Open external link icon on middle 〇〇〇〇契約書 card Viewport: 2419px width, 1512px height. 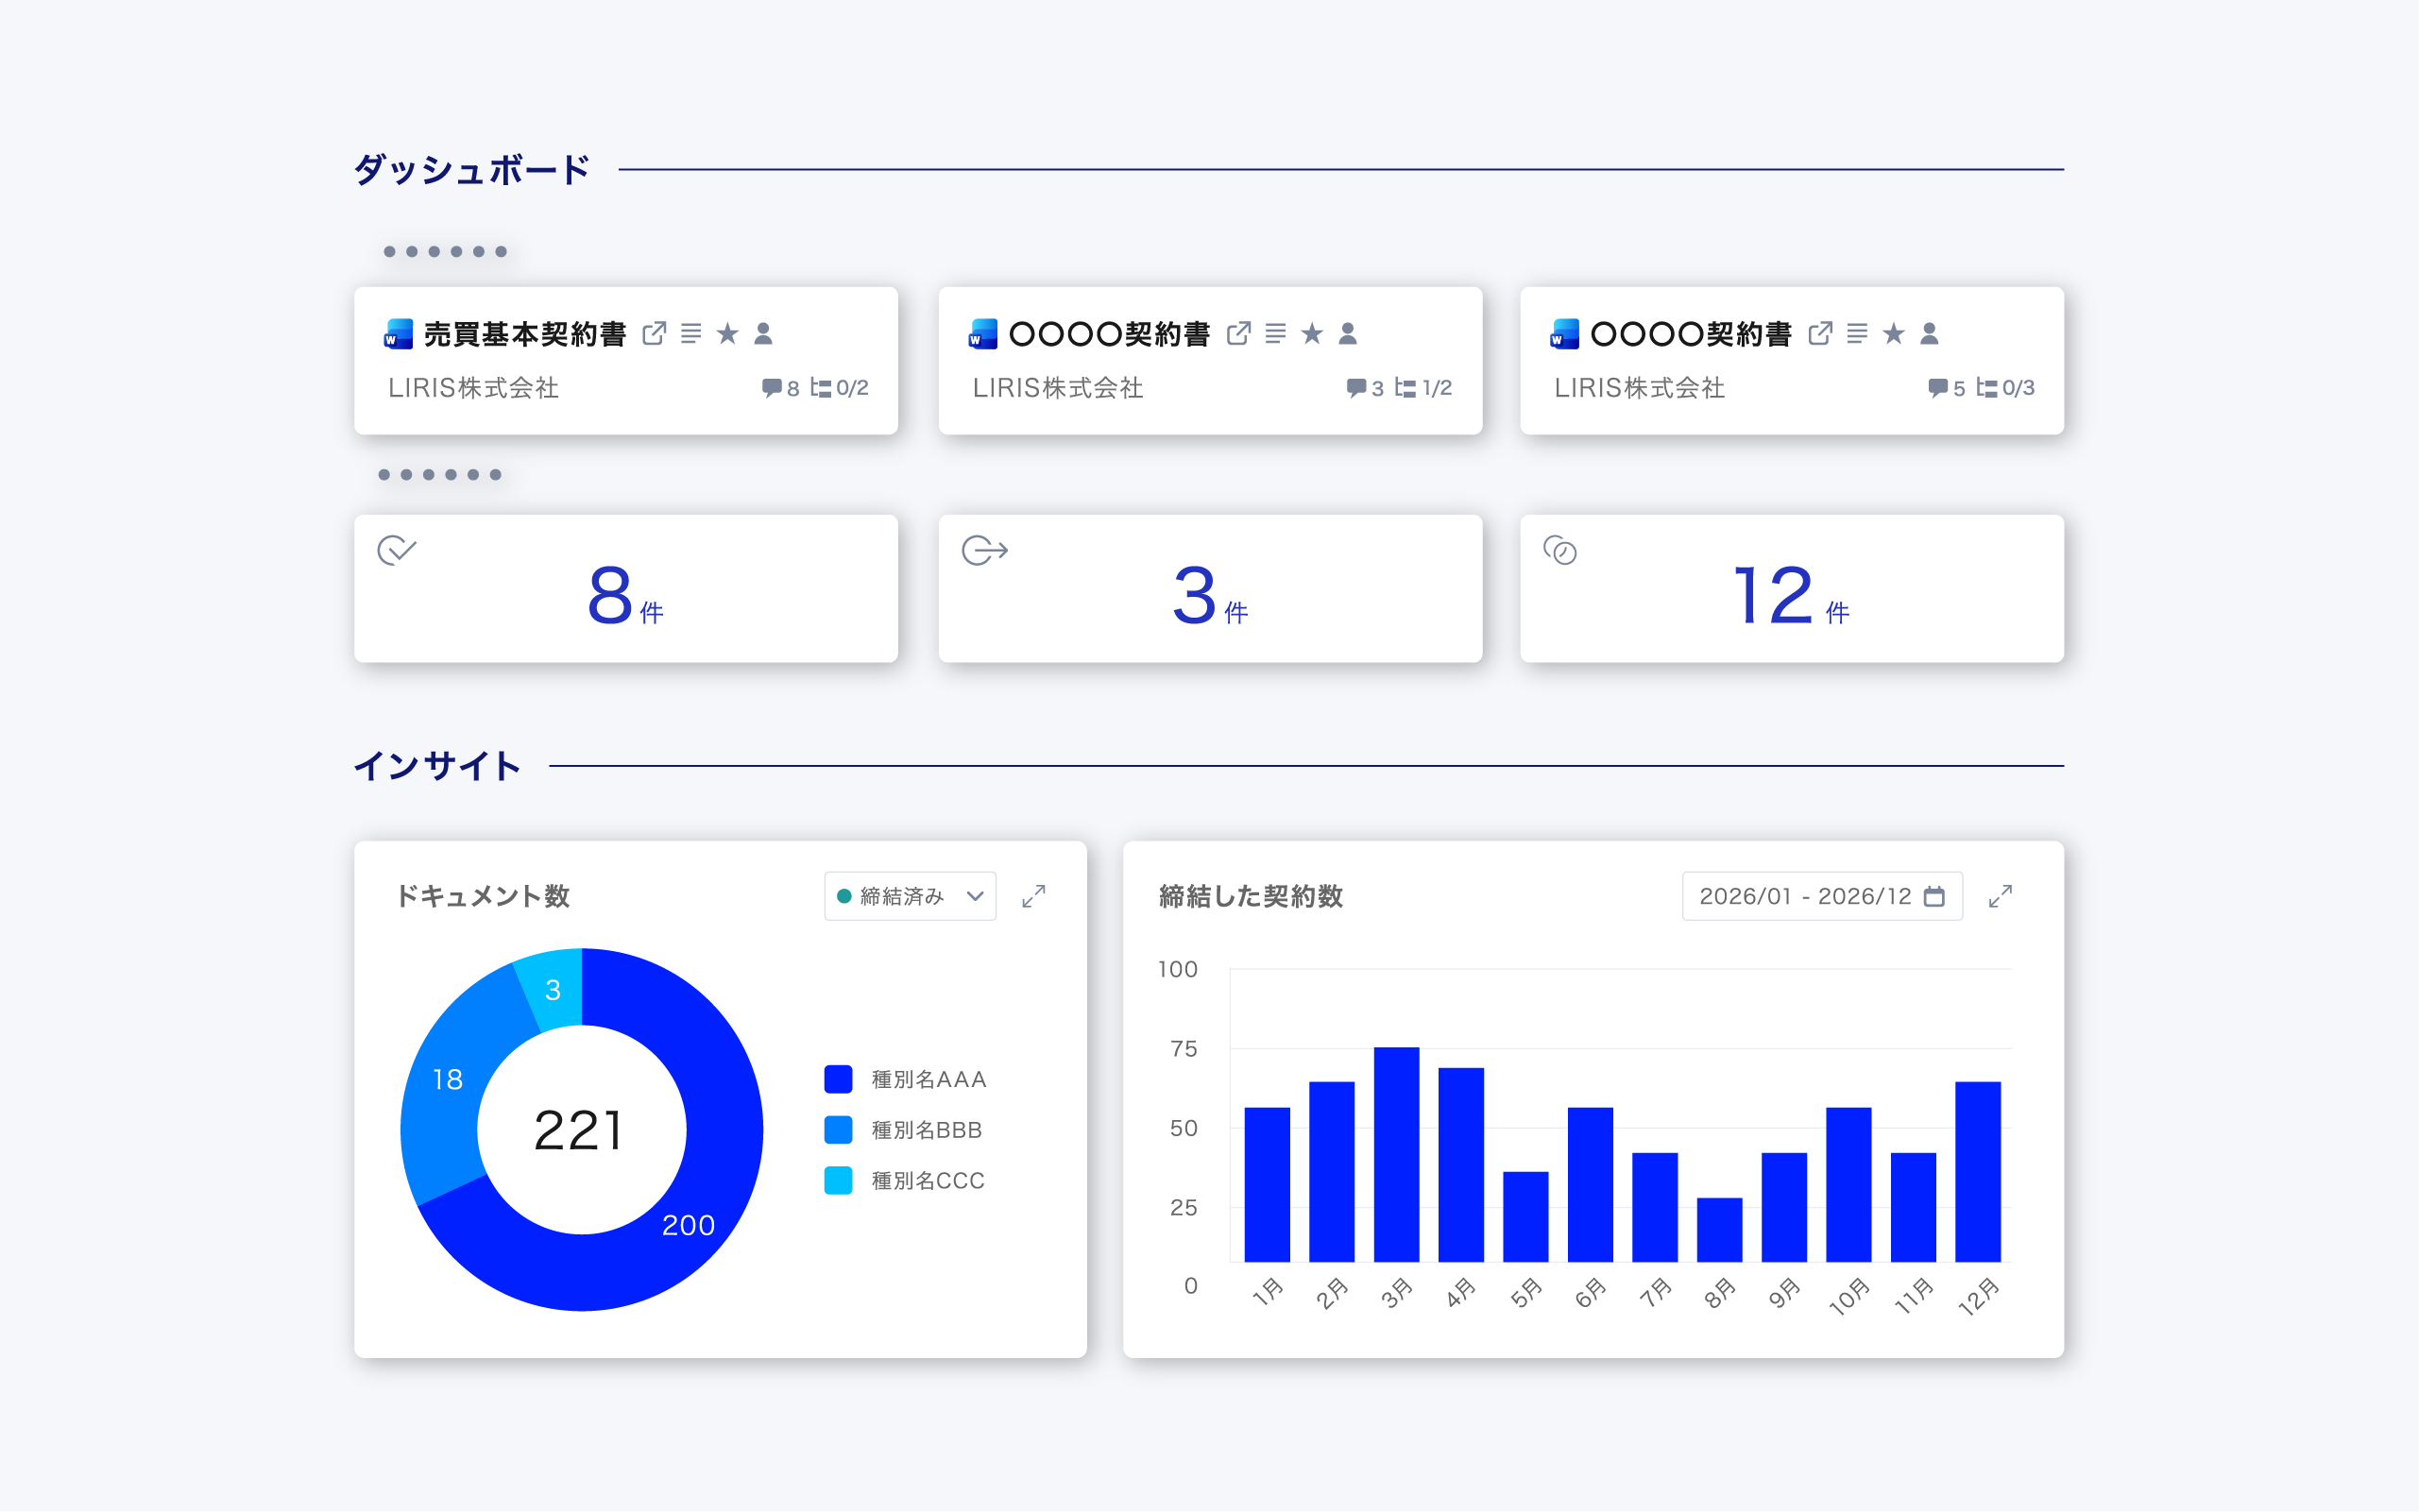tap(1238, 333)
